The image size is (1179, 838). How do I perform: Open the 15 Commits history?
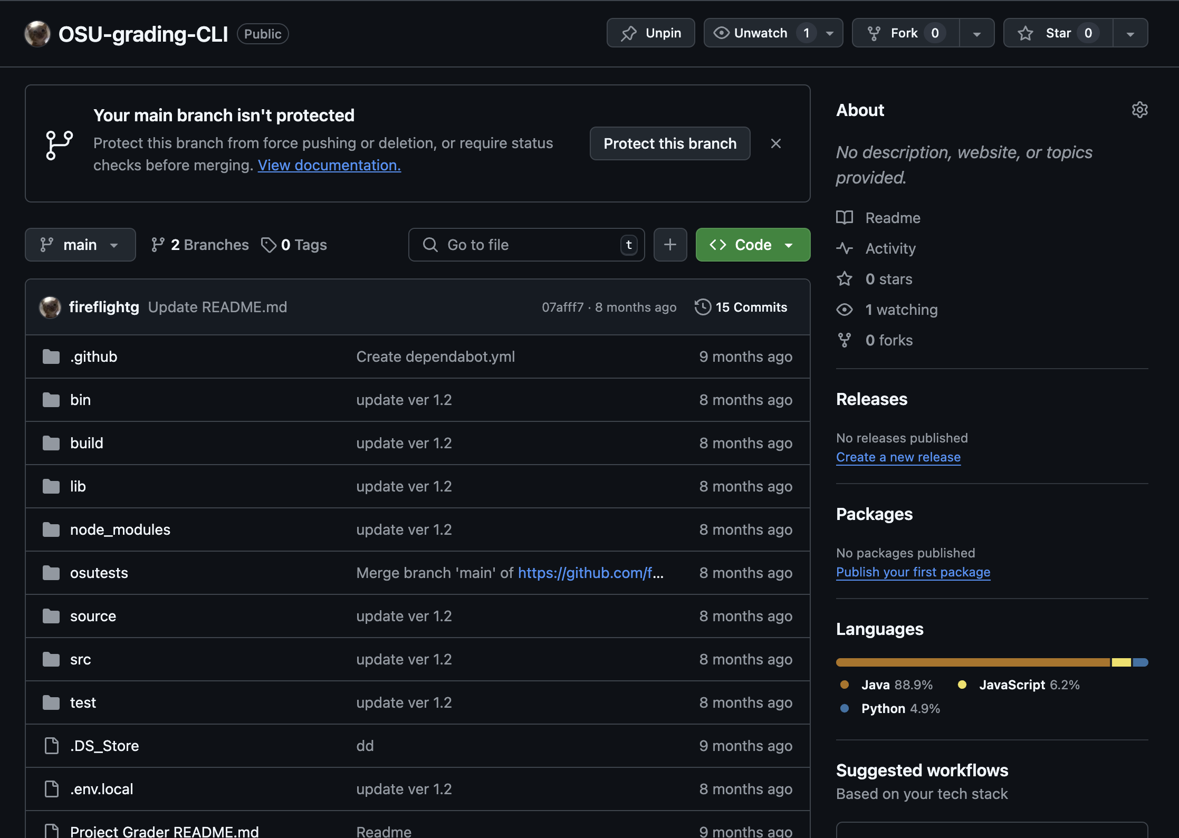pos(741,307)
